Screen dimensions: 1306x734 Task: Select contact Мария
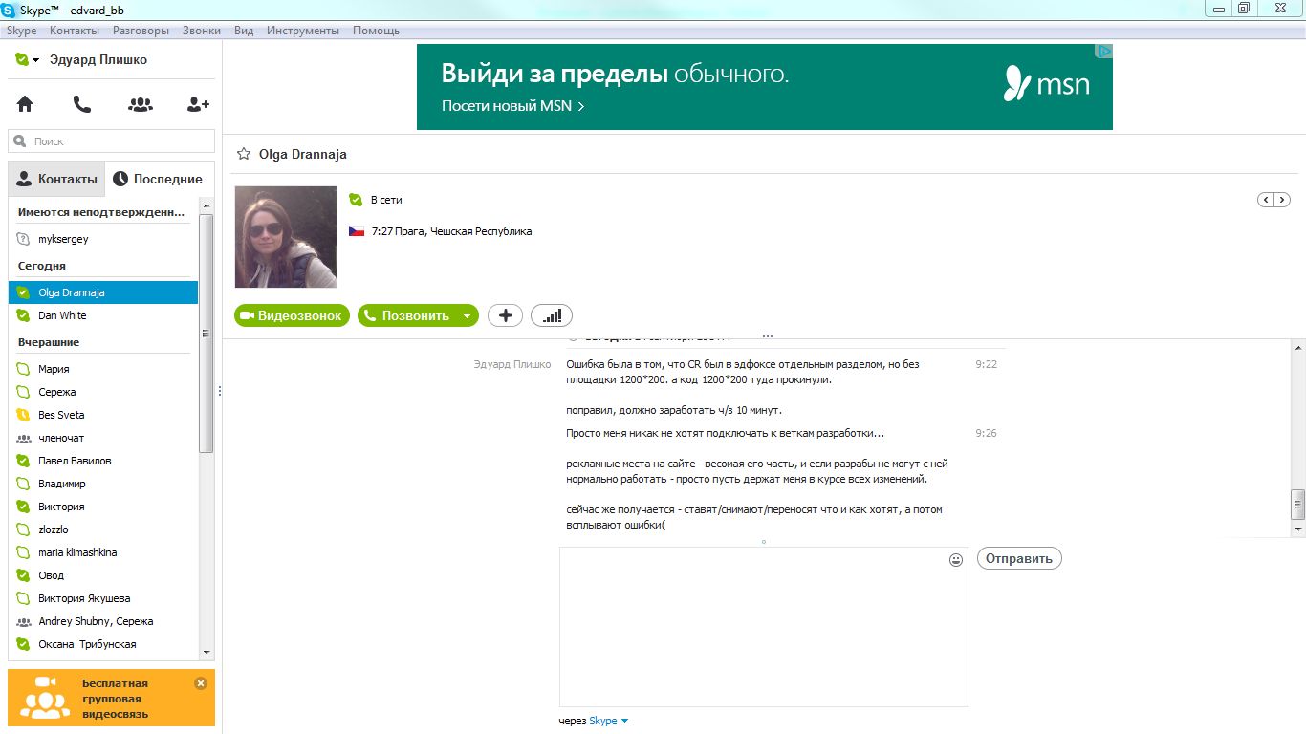point(103,369)
